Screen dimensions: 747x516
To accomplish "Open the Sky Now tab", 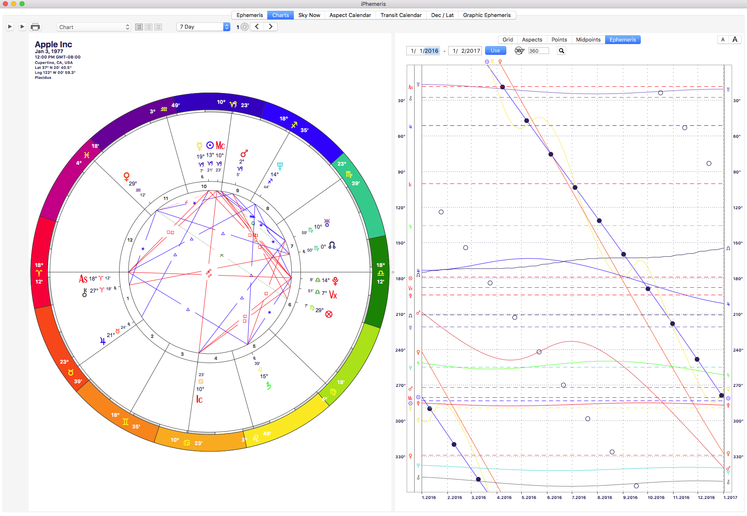I will 309,15.
